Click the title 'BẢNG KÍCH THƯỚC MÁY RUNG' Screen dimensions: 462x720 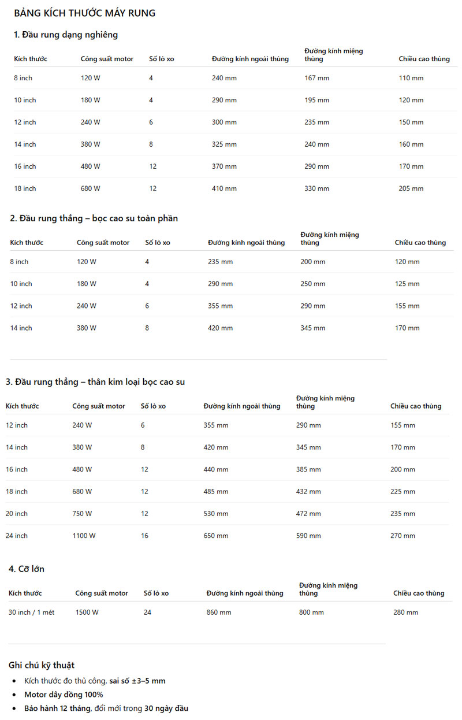84,13
